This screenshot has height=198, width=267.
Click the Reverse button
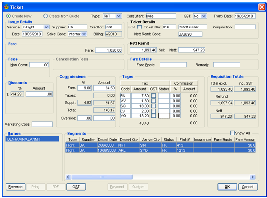point(15,187)
